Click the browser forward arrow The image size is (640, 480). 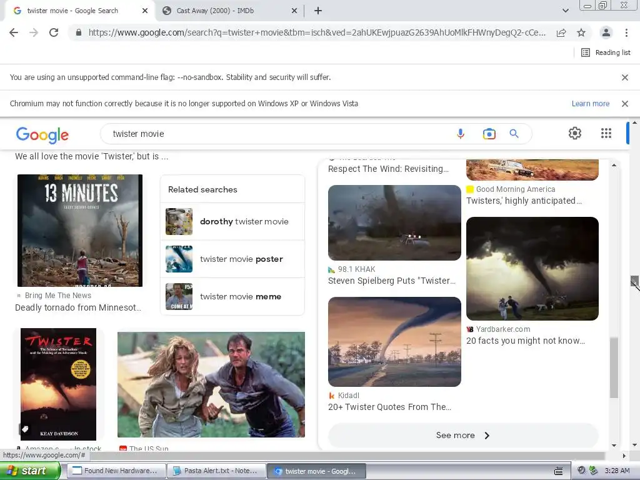(34, 32)
